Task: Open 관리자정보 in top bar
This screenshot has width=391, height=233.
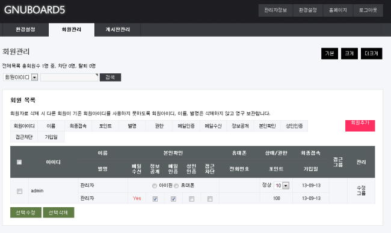Action: click(276, 10)
